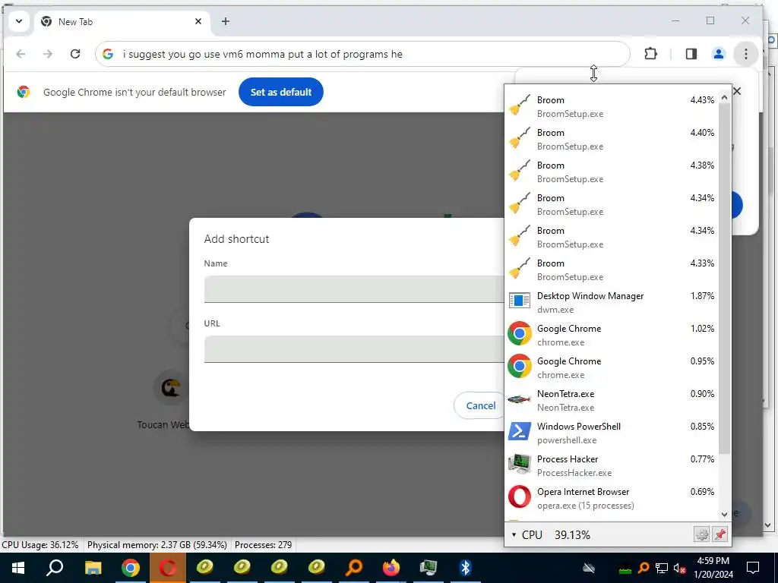
Task: Select the New Tab tab
Action: (x=122, y=22)
